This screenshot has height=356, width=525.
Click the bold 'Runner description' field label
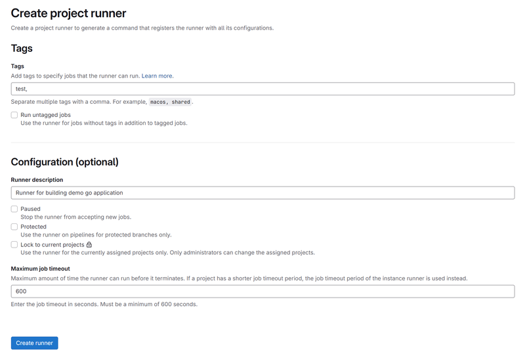pos(37,179)
